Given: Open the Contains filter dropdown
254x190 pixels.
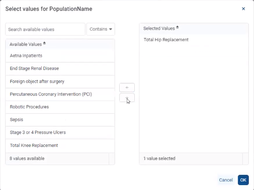Looking at the screenshot, I should coord(101,29).
